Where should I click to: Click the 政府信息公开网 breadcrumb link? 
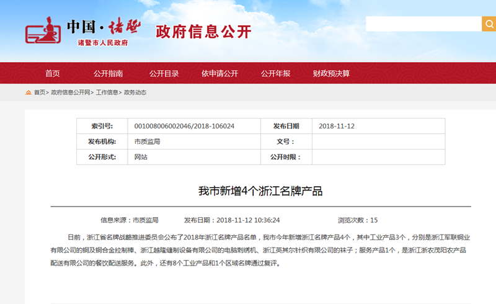click(x=70, y=92)
